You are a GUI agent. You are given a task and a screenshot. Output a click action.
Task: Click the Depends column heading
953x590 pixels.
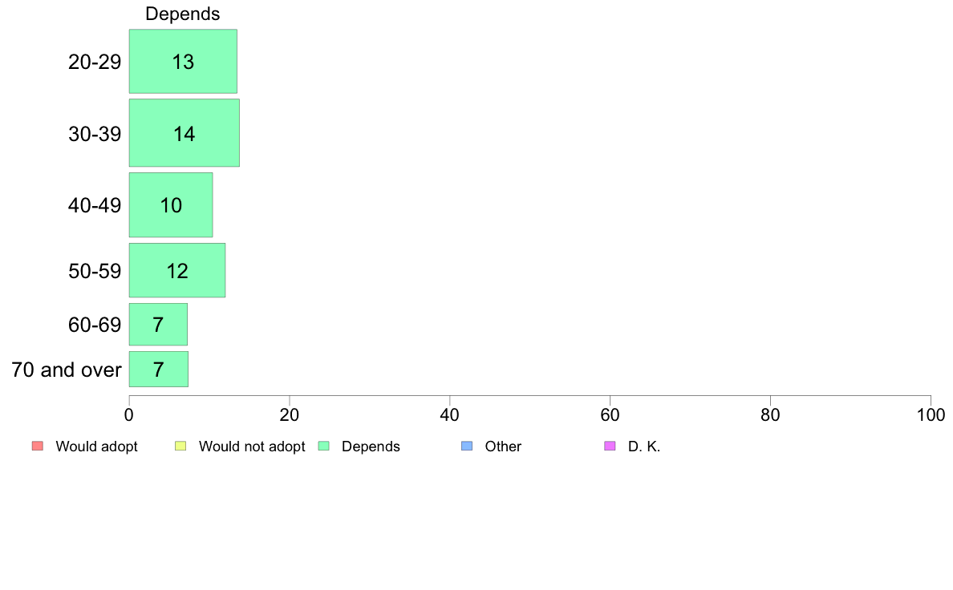(182, 14)
